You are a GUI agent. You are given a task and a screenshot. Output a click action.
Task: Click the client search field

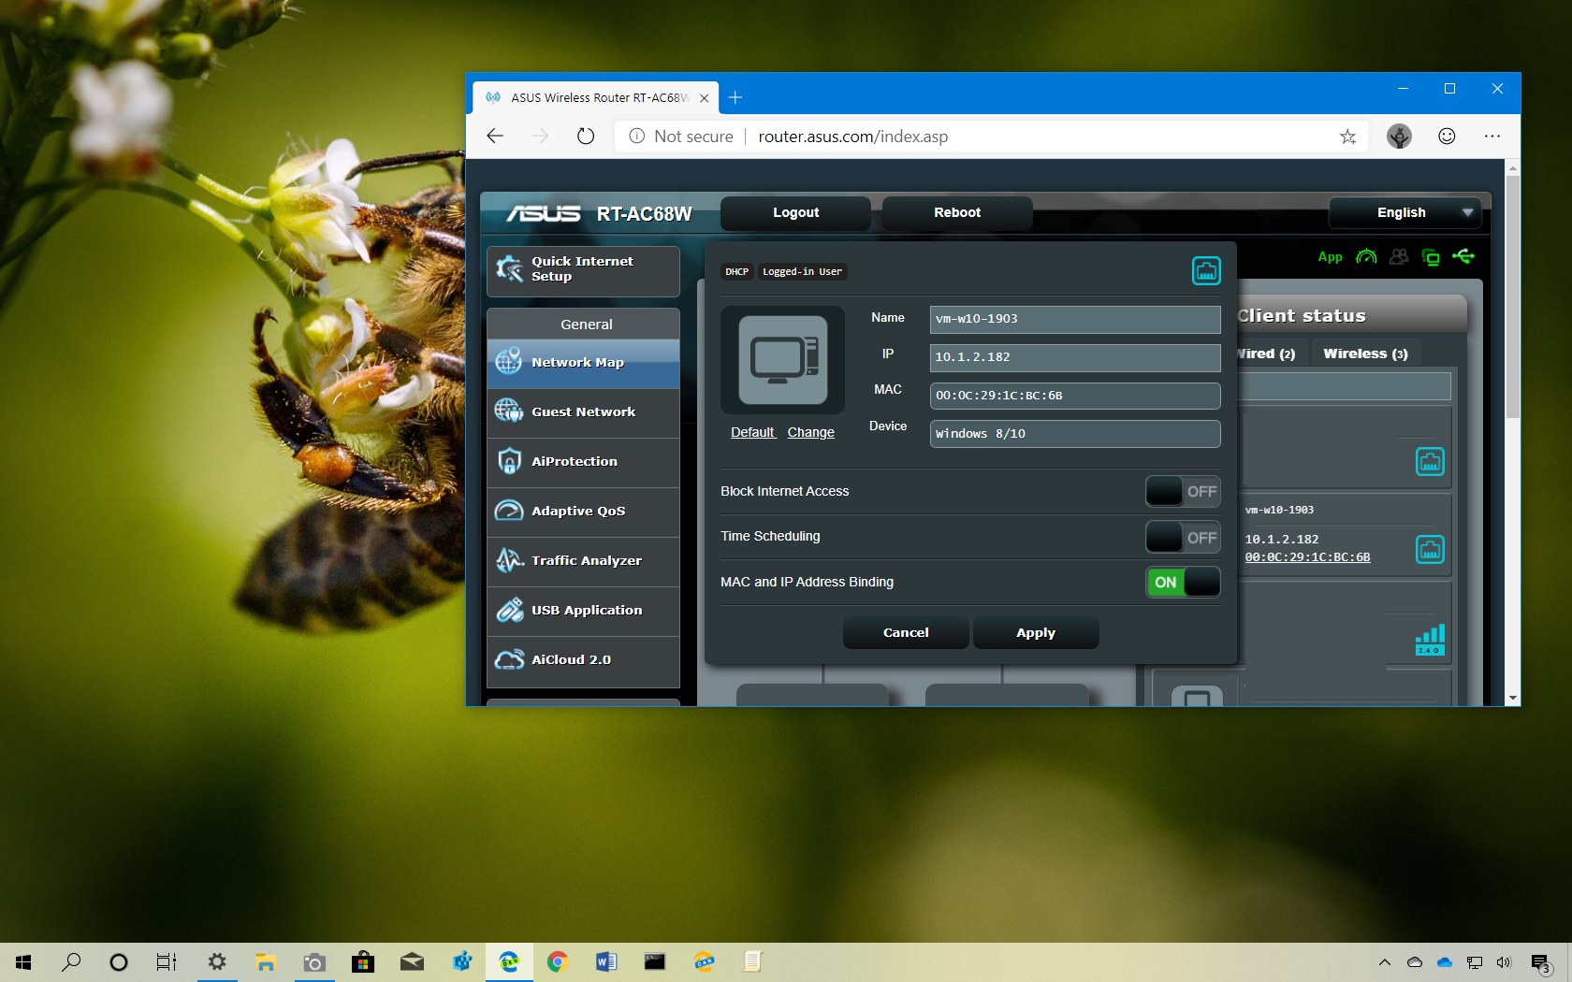point(1344,386)
